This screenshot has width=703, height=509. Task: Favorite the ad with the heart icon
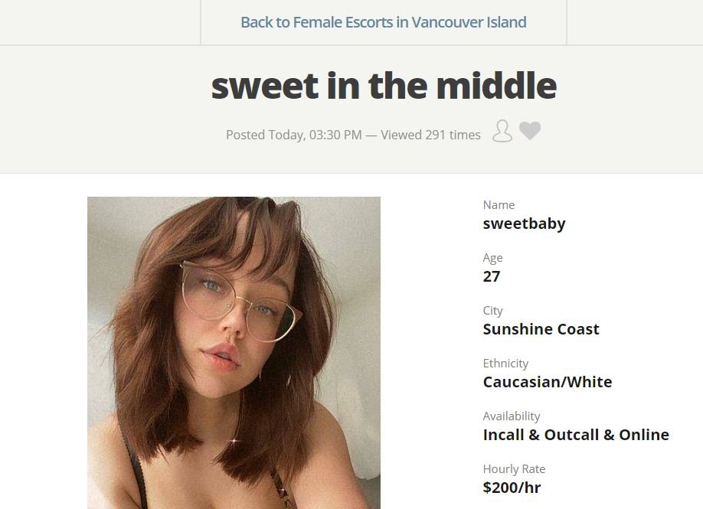[530, 131]
